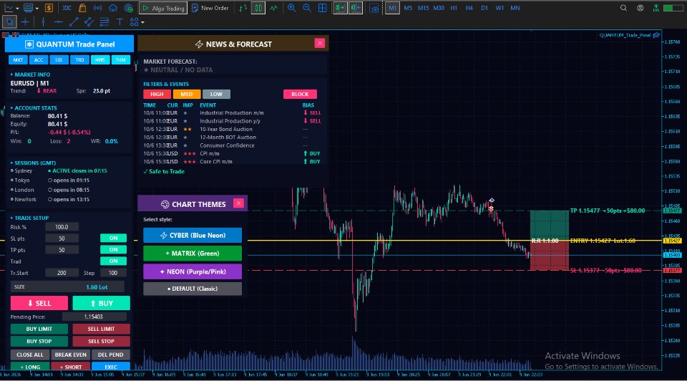Viewport: 687px width, 381px height.
Task: Switch to the SES panel tab
Action: [59, 60]
